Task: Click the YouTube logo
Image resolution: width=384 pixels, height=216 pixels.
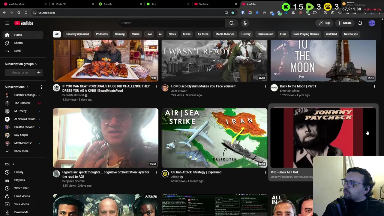Action: pos(23,23)
